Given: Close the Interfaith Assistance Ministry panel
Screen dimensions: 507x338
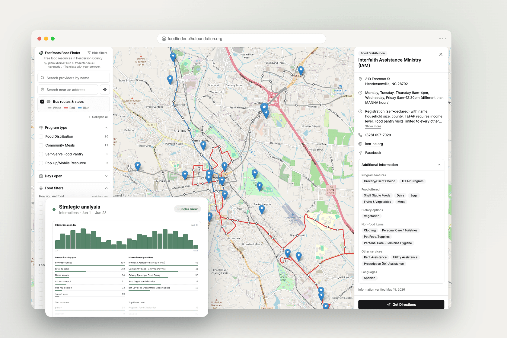Looking at the screenshot, I should [x=441, y=54].
